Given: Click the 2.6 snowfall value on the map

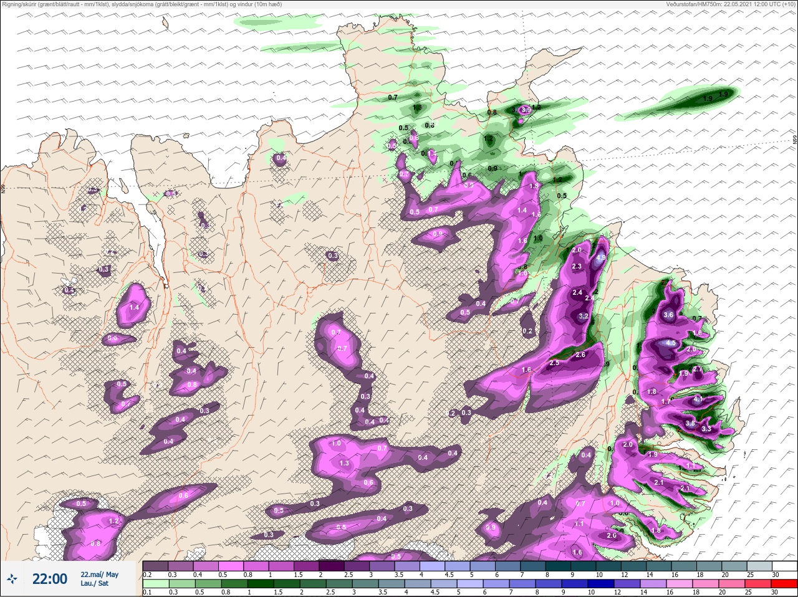Looking at the screenshot, I should click(580, 355).
